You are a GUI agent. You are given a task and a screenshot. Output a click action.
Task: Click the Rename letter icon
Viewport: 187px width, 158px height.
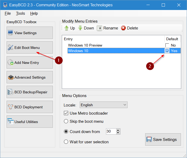coord(99,28)
